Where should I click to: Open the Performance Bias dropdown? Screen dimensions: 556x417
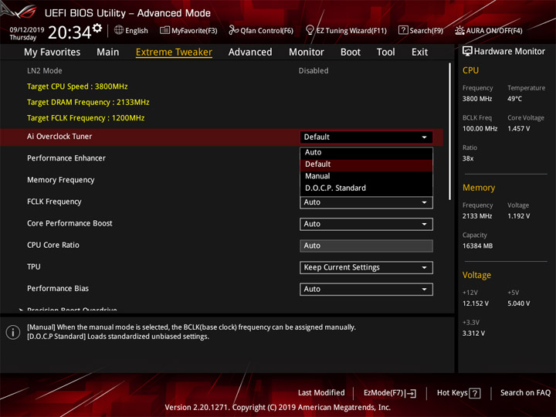click(366, 290)
